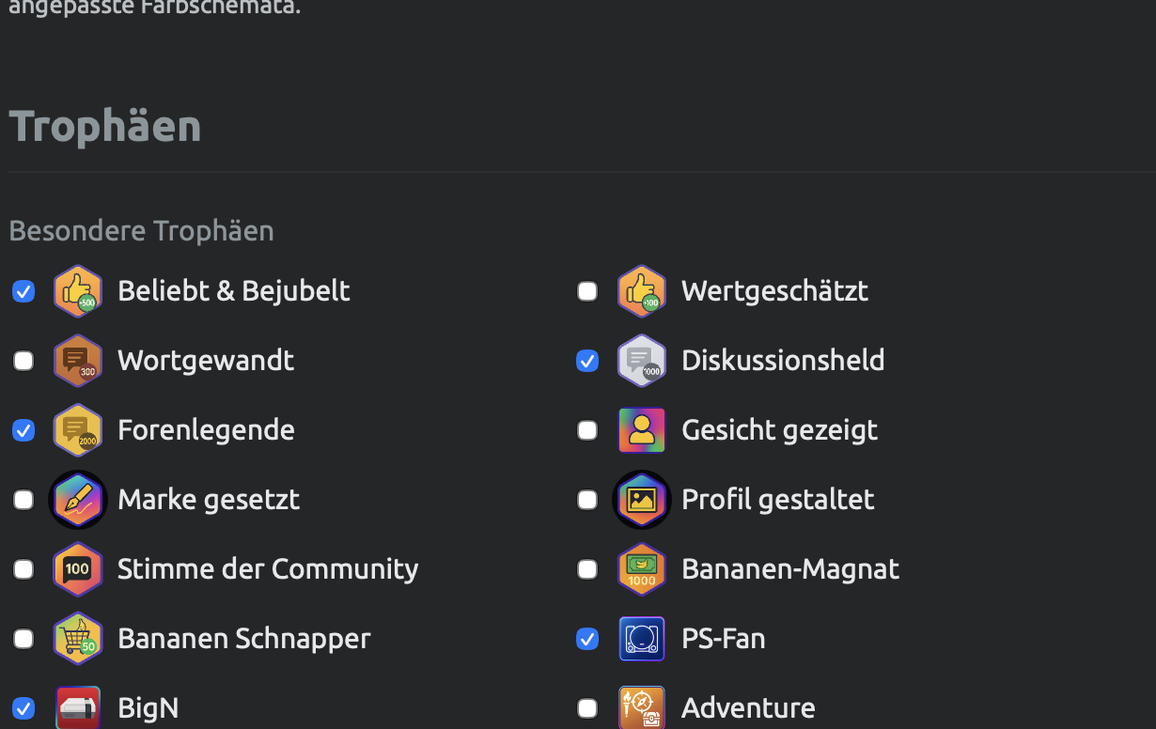The image size is (1156, 729).
Task: Click the Marke gesetzt pencil icon
Action: tap(78, 500)
